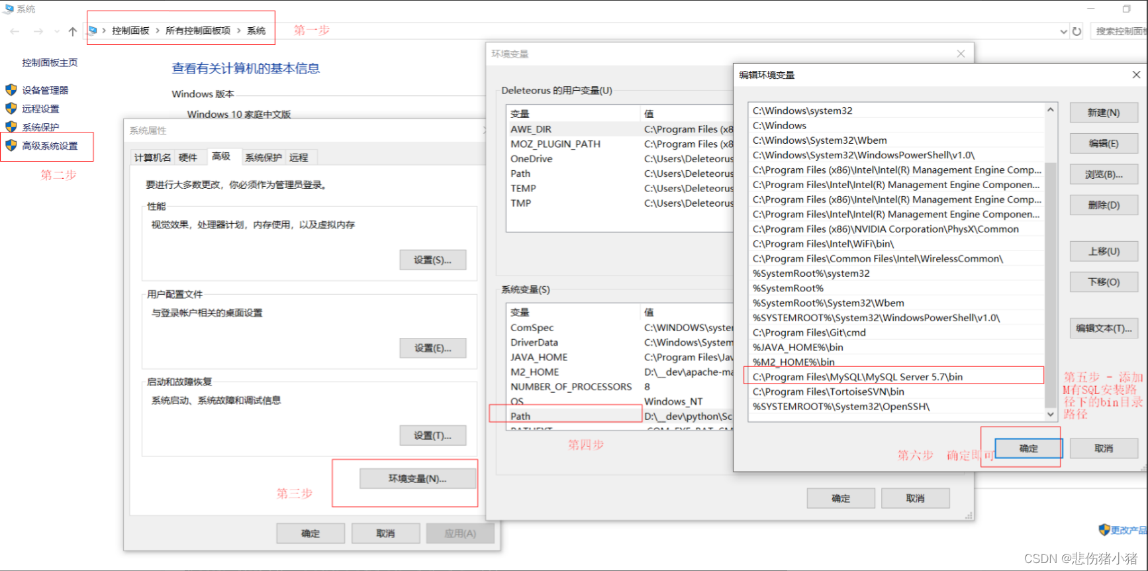The image size is (1148, 571).
Task: Select the MySQL Server 5.7\bin path entry
Action: click(x=896, y=377)
